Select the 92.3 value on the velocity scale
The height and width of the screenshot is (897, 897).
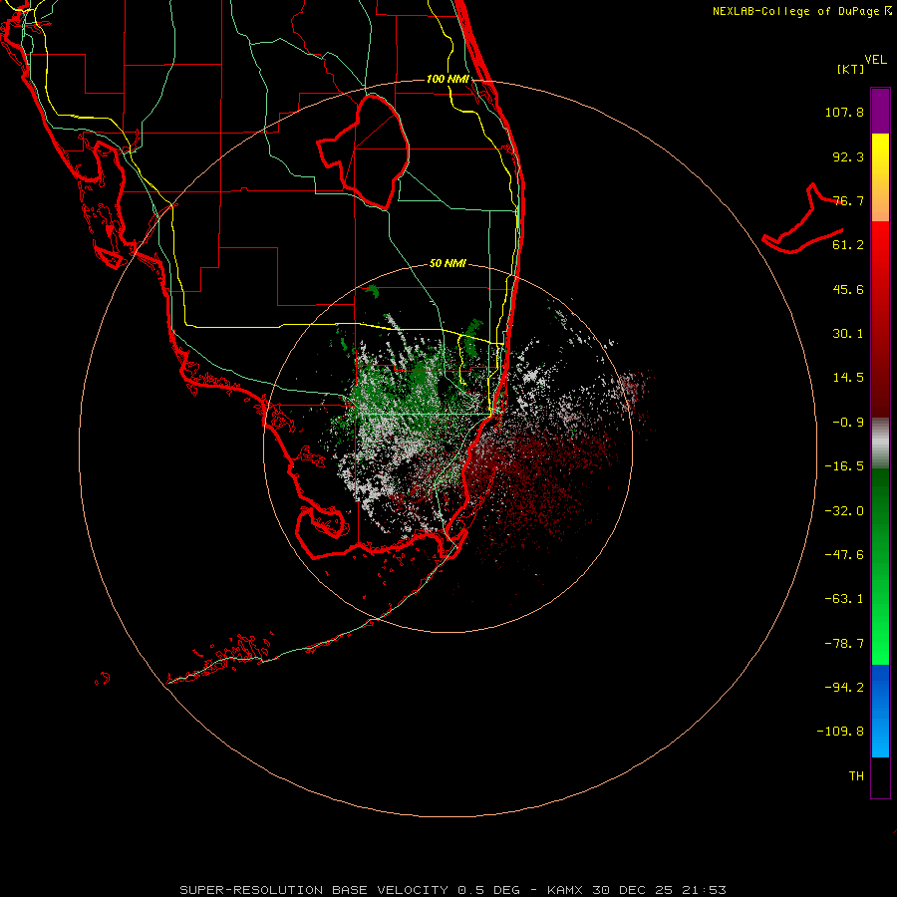click(848, 156)
